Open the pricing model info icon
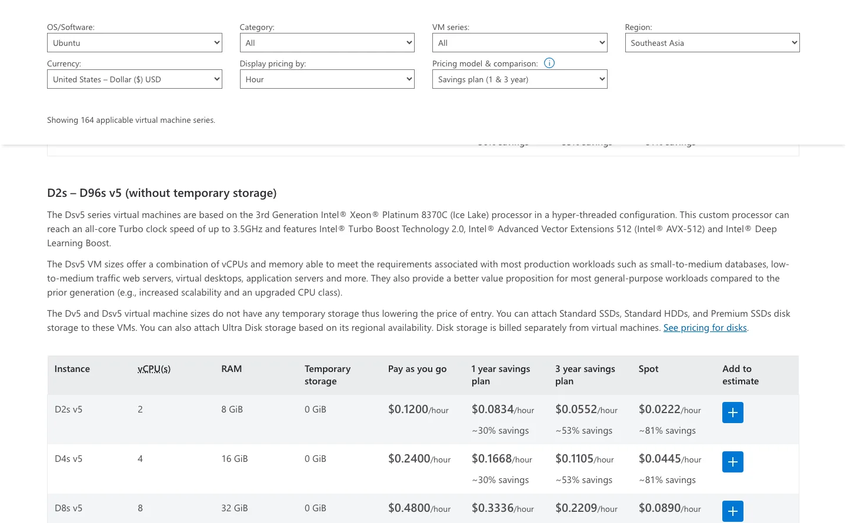Image resolution: width=847 pixels, height=523 pixels. [549, 63]
